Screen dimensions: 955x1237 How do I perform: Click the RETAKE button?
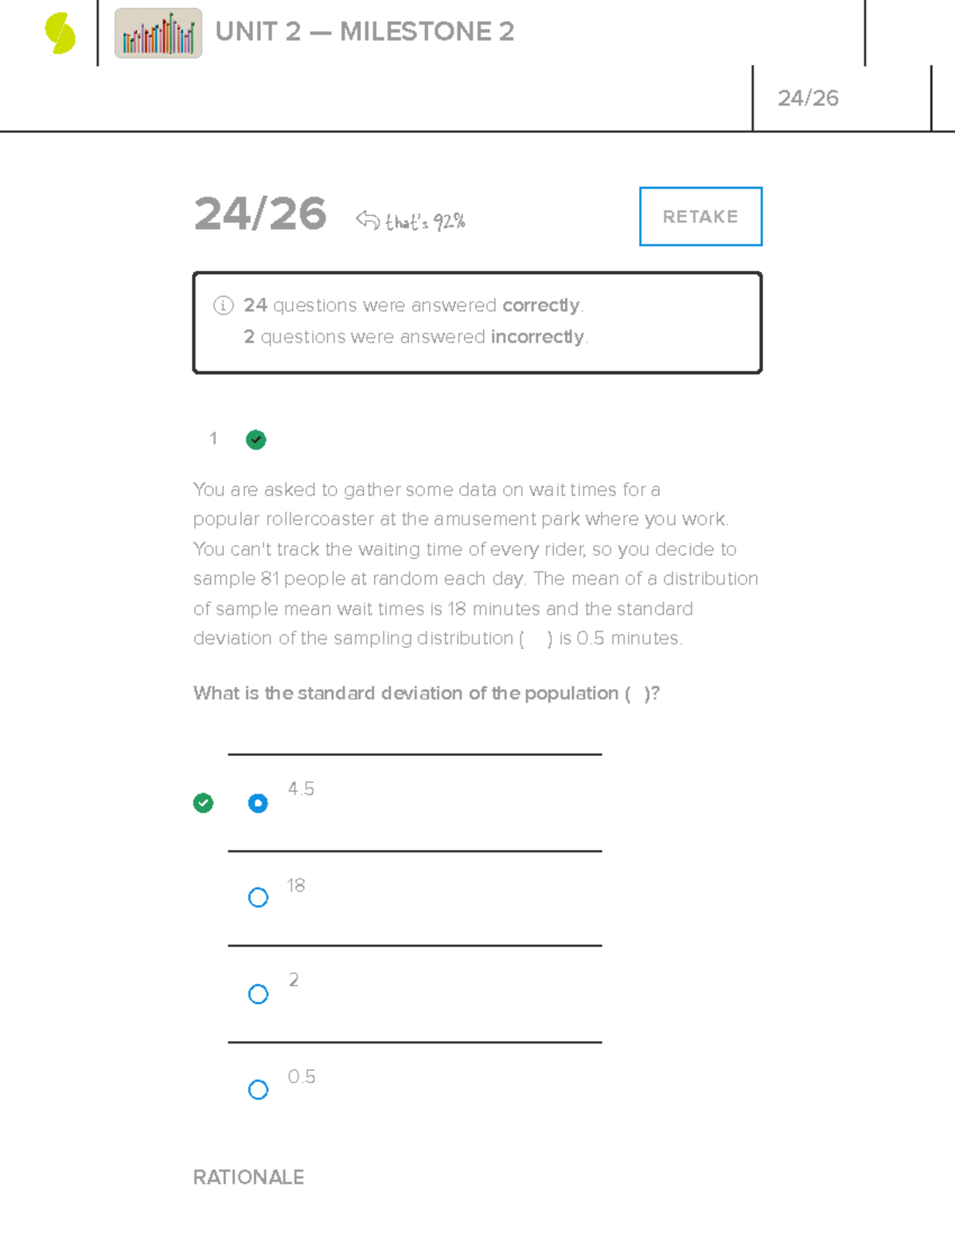700,217
